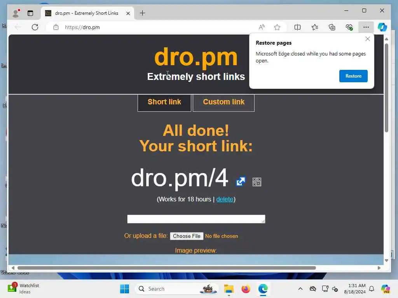This screenshot has height=298, width=398.
Task: Click the Restore button
Action: pyautogui.click(x=353, y=76)
